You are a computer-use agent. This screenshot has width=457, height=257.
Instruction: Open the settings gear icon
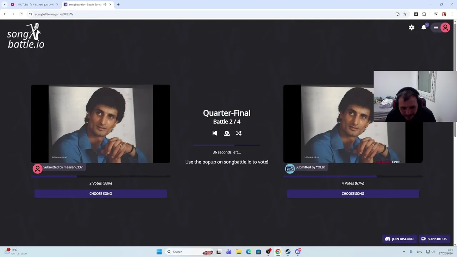(412, 27)
